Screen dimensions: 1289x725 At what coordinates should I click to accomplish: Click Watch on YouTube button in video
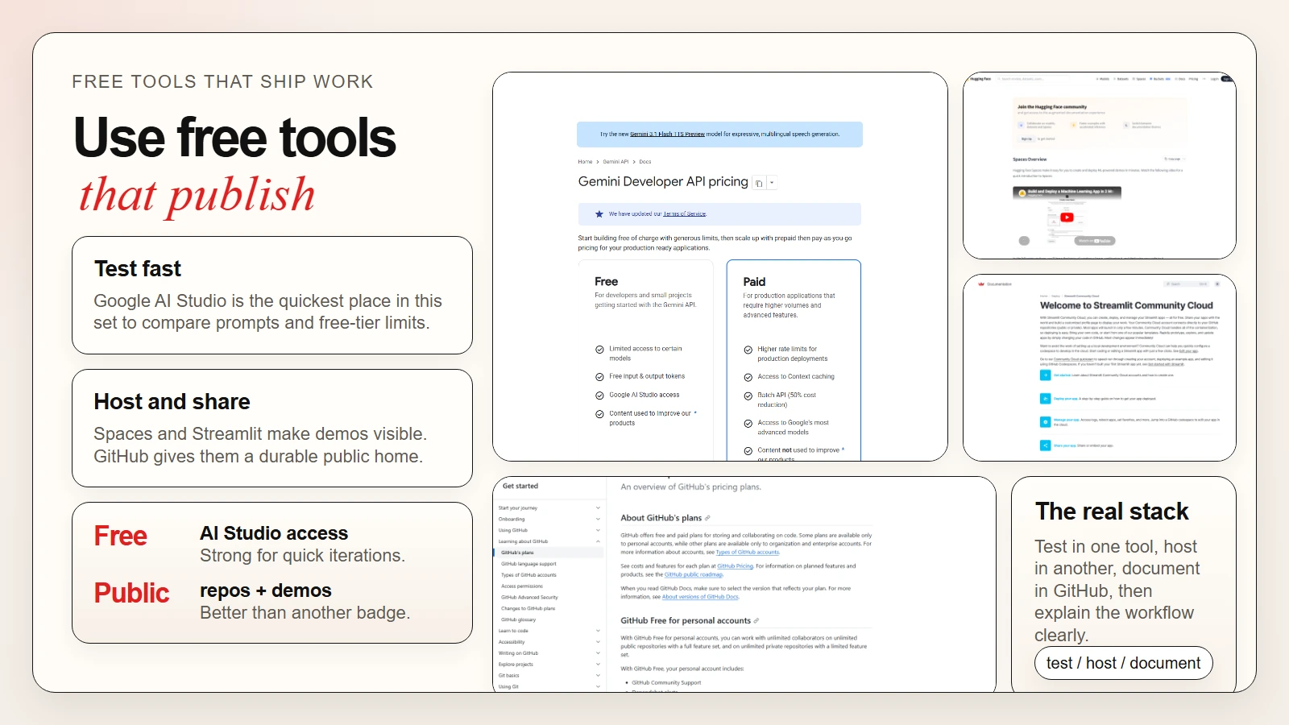coord(1095,241)
